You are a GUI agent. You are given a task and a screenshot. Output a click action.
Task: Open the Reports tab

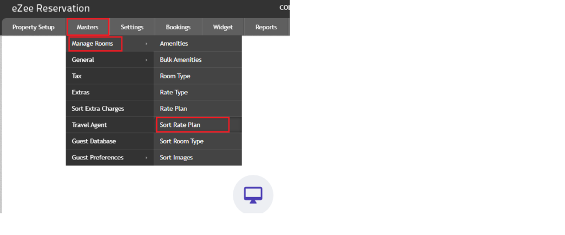pyautogui.click(x=266, y=27)
